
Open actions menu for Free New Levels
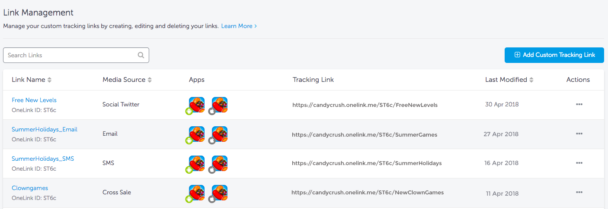point(579,104)
